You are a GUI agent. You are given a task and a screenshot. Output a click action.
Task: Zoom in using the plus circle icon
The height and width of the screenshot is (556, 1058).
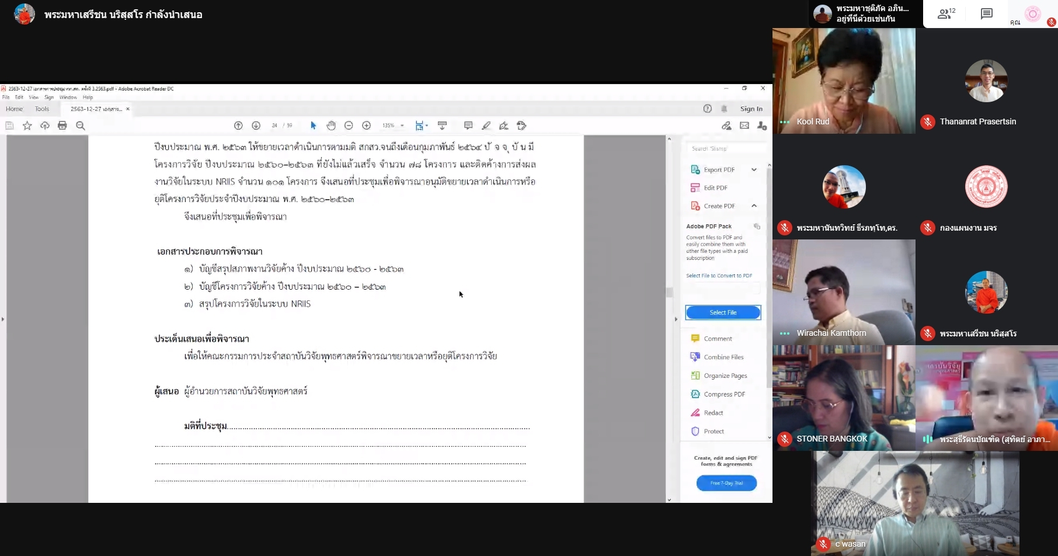pos(366,126)
